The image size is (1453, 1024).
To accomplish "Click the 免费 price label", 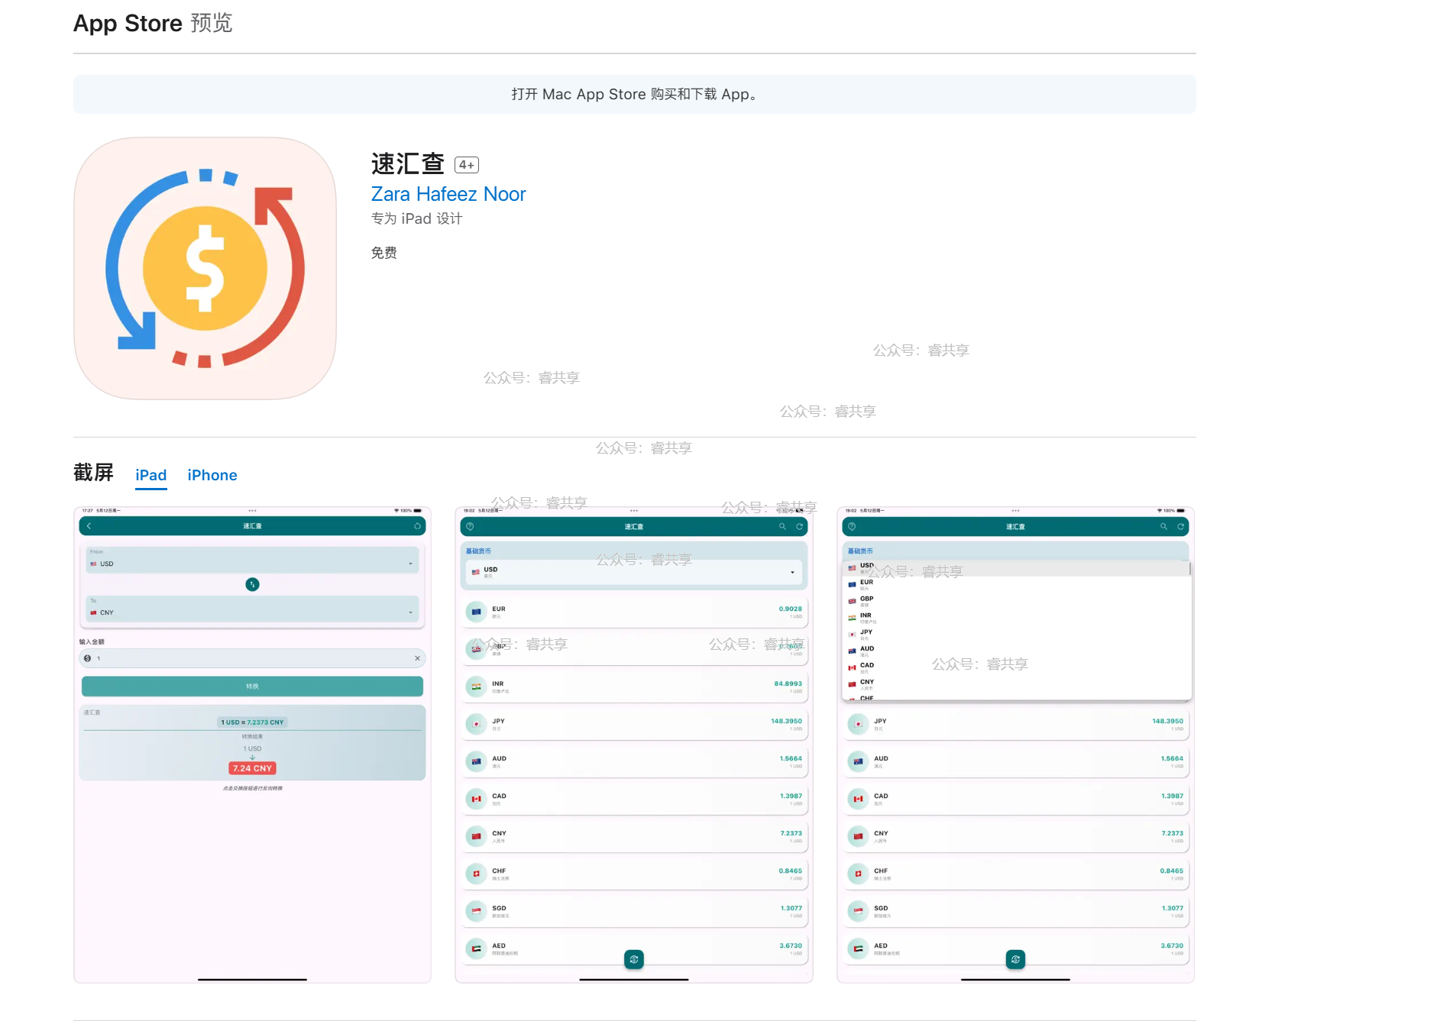I will point(384,253).
